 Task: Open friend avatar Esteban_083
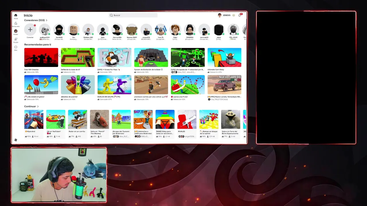coord(88,29)
